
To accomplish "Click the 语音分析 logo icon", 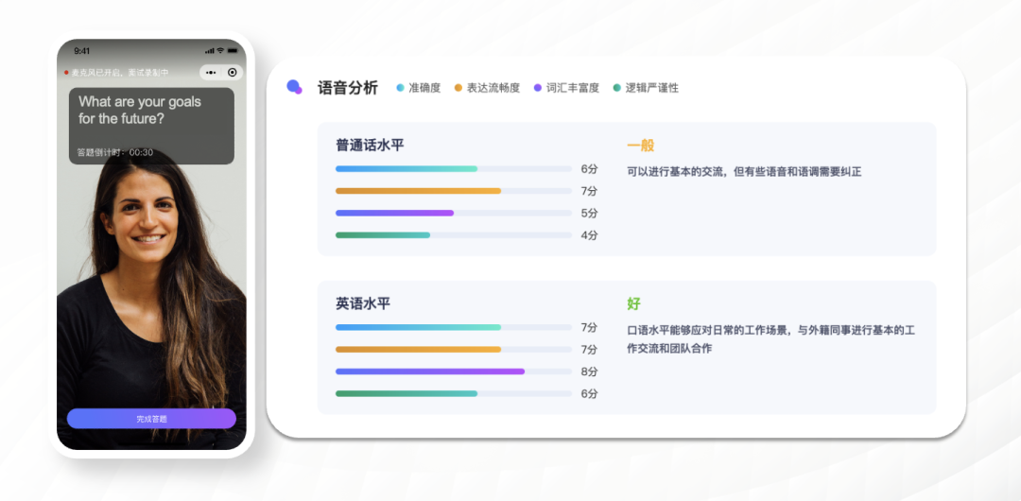I will [294, 87].
